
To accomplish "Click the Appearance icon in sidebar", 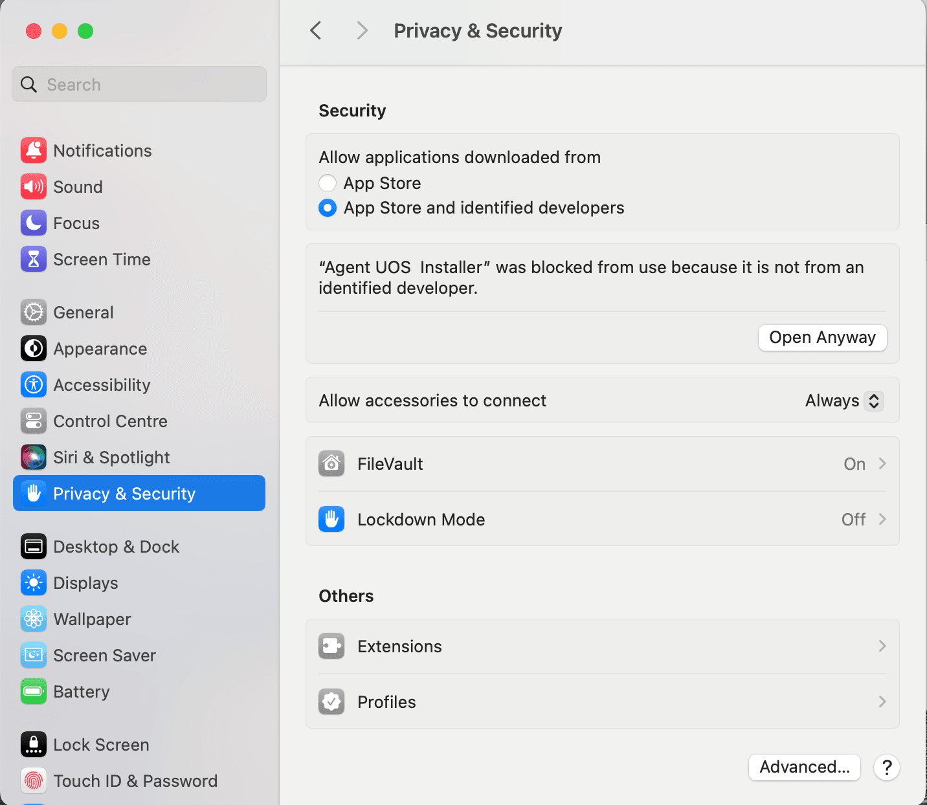I will [34, 348].
